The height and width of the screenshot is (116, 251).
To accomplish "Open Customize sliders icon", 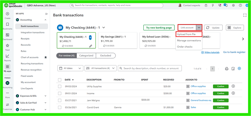I will click(7, 105).
